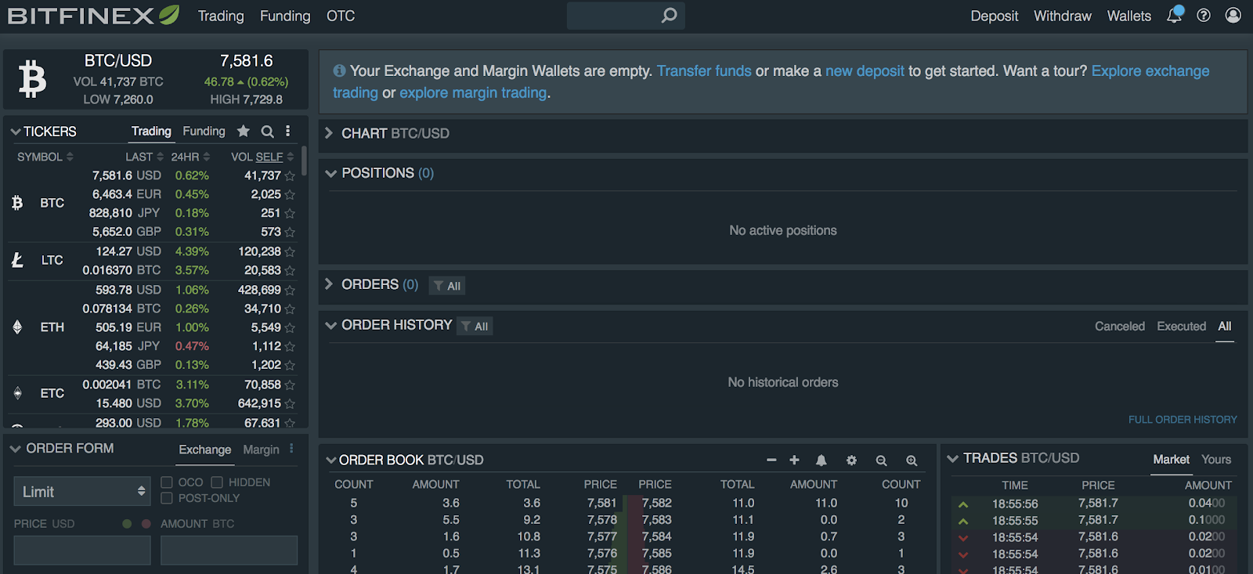Increase order book precision with plus
This screenshot has height=574, width=1253.
coord(794,460)
